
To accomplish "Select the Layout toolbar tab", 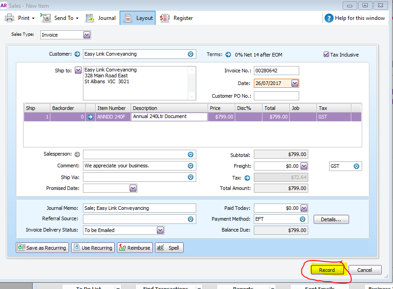I will point(138,18).
